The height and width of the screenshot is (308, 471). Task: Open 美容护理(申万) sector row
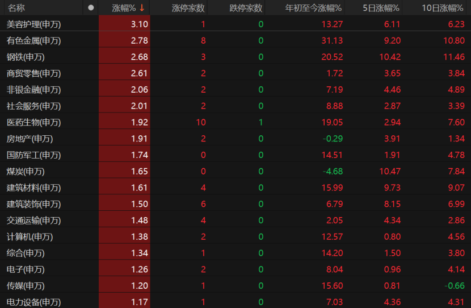point(33,24)
